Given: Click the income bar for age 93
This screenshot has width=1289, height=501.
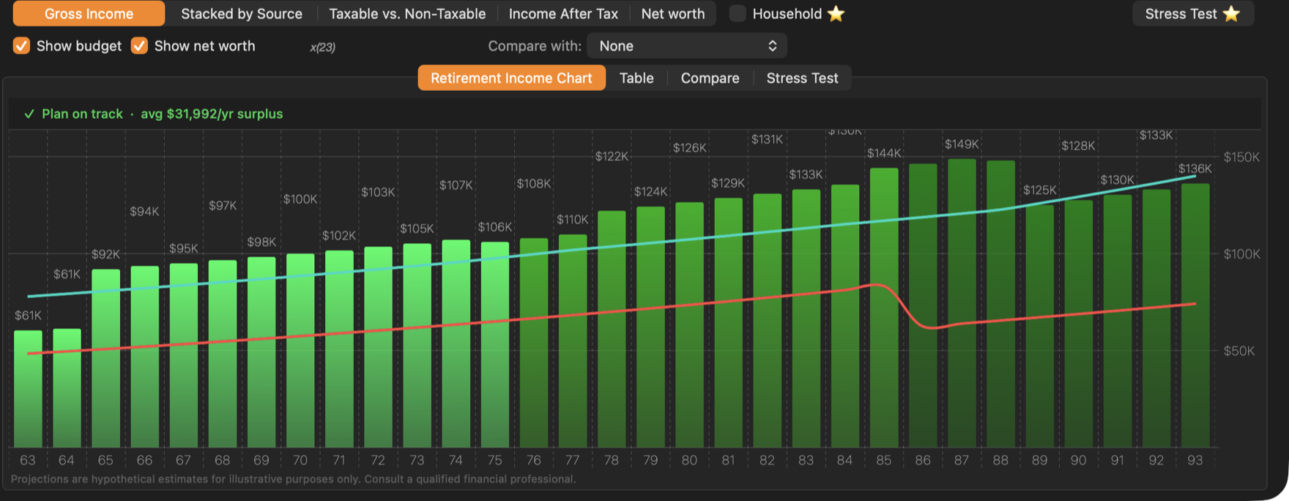Looking at the screenshot, I should click(1195, 315).
